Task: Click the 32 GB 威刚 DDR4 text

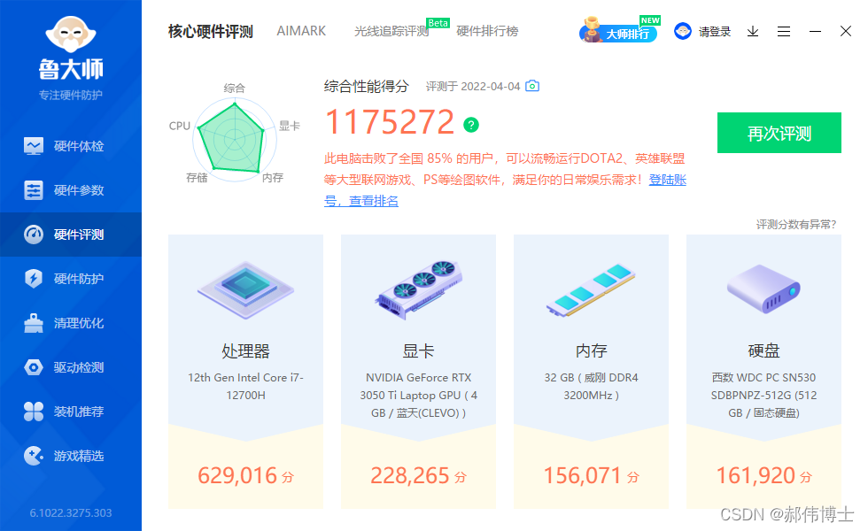Action: 592,386
